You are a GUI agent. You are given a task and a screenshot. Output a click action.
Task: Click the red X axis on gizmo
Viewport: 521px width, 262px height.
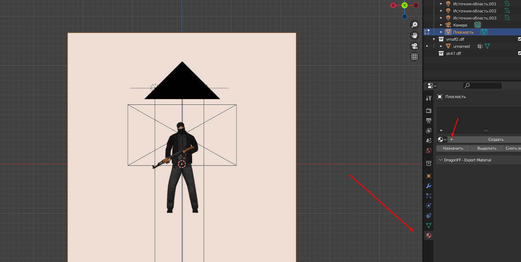pyautogui.click(x=393, y=5)
